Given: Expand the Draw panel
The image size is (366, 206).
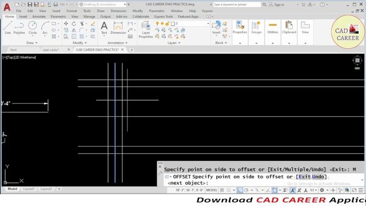Looking at the screenshot, I should click(x=32, y=43).
